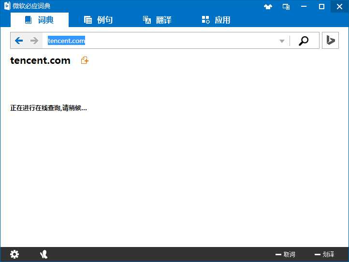Open the 应用 tab
The image size is (349, 262).
pos(216,20)
